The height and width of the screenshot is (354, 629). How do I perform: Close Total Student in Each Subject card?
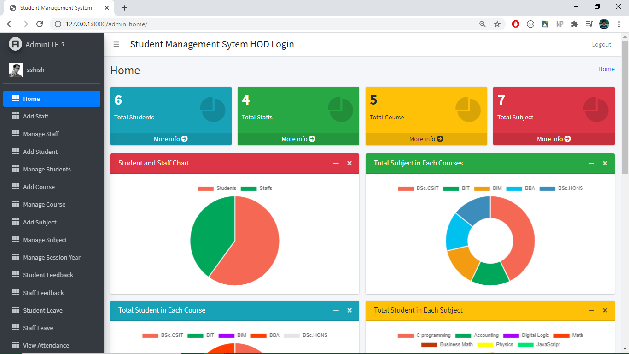tap(605, 310)
